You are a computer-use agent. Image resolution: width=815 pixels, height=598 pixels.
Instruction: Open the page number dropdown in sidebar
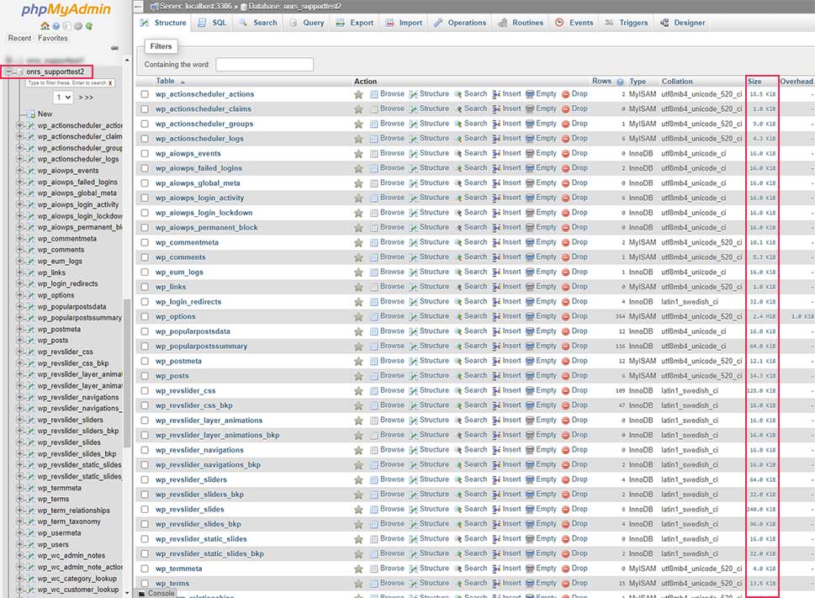coord(63,98)
